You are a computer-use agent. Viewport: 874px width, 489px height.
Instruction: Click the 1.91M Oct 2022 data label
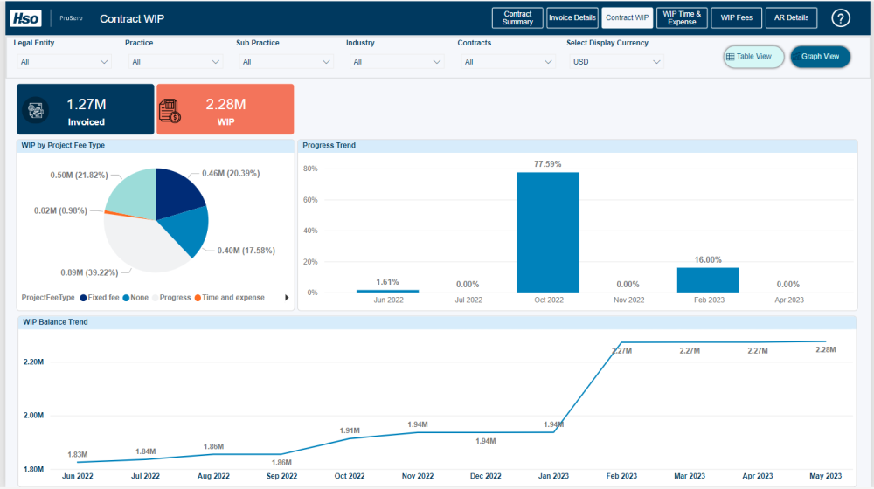[350, 430]
